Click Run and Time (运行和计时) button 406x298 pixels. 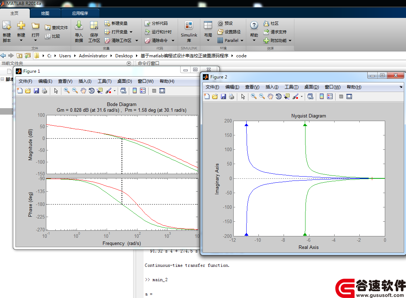[x=158, y=32]
